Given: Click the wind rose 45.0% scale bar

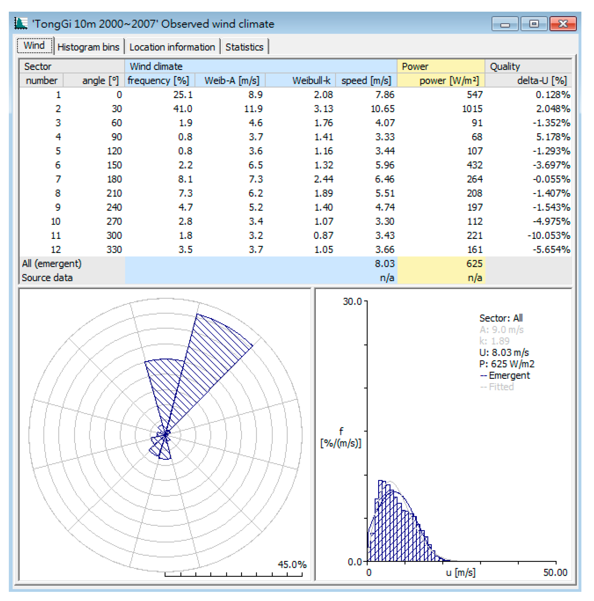Looking at the screenshot, I should coord(233,575).
